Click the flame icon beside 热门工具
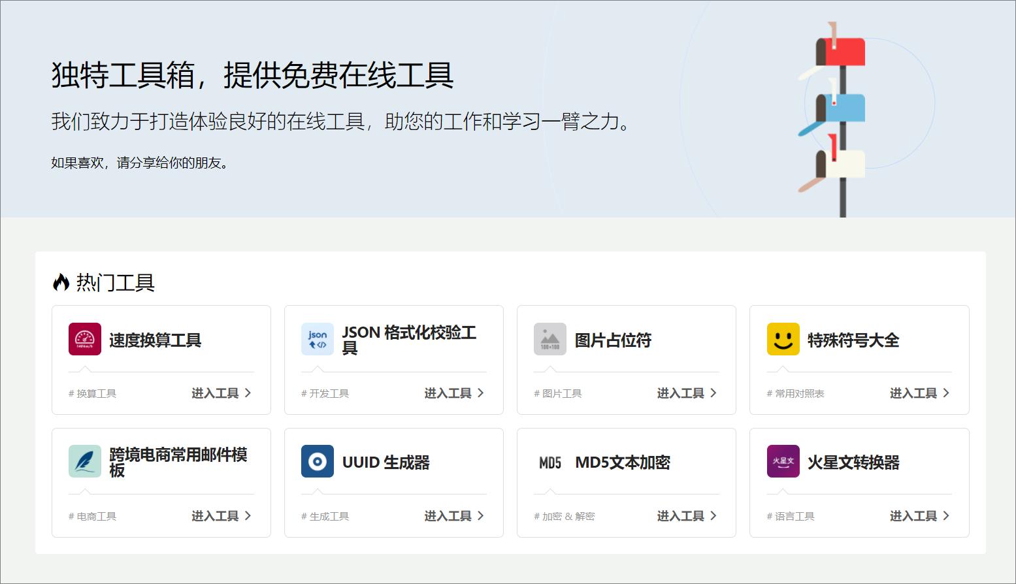This screenshot has height=584, width=1016. (x=61, y=282)
